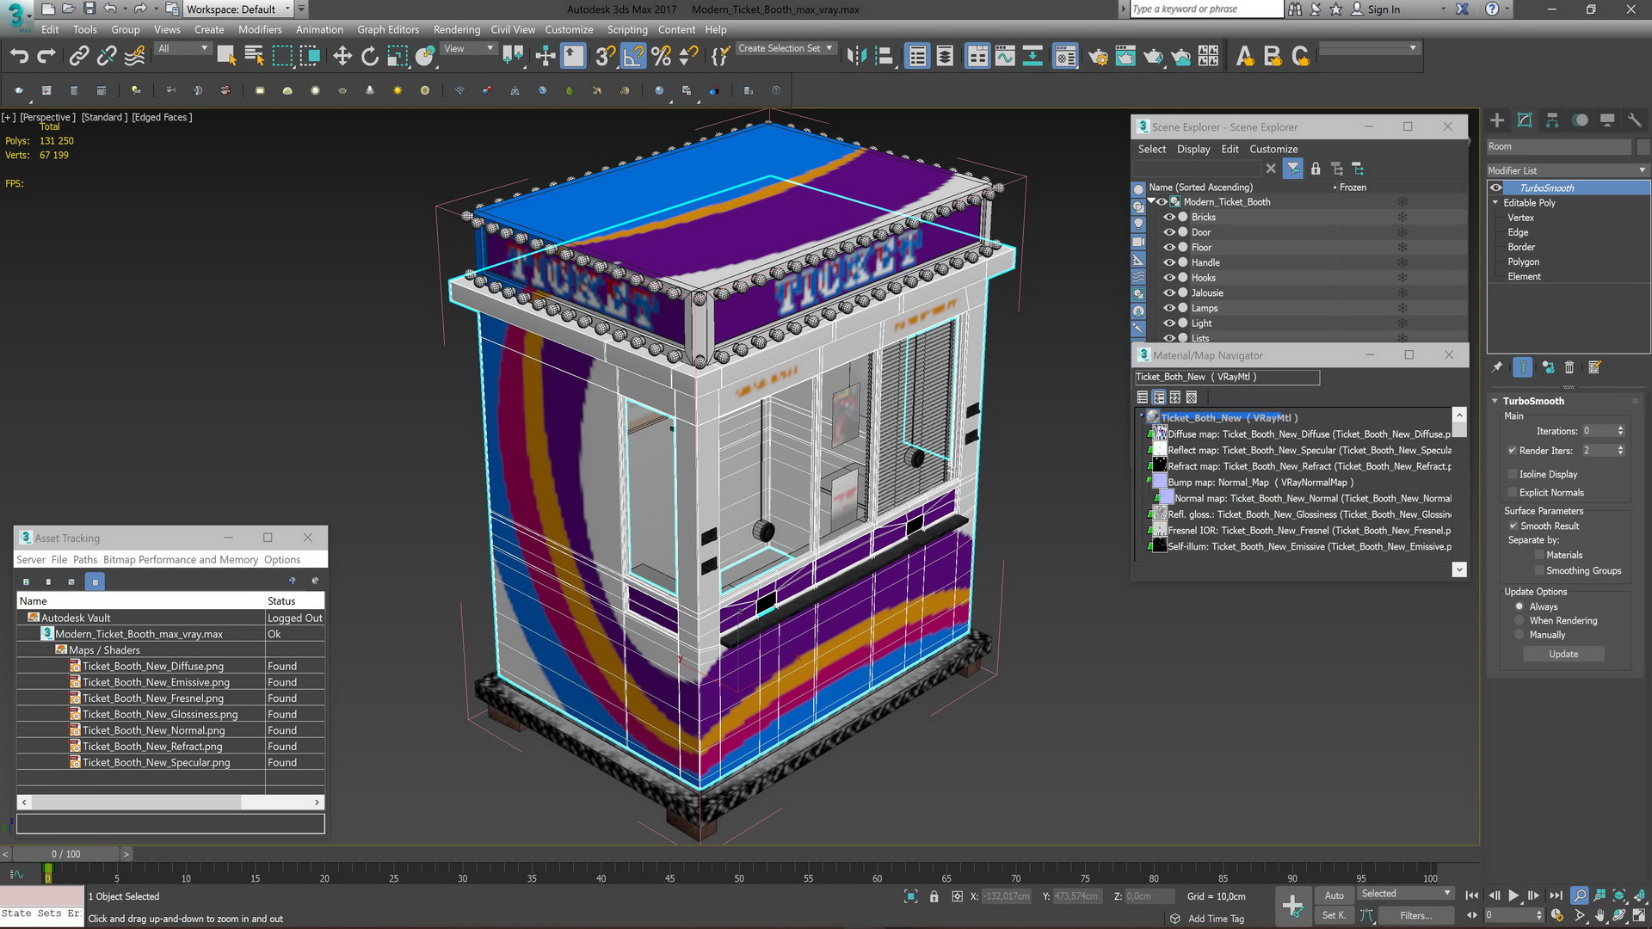Open the Motion command panel tab
1652x929 pixels.
pos(1580,120)
